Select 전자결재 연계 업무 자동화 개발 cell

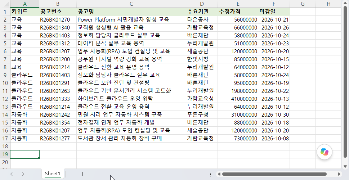pyautogui.click(x=131, y=123)
